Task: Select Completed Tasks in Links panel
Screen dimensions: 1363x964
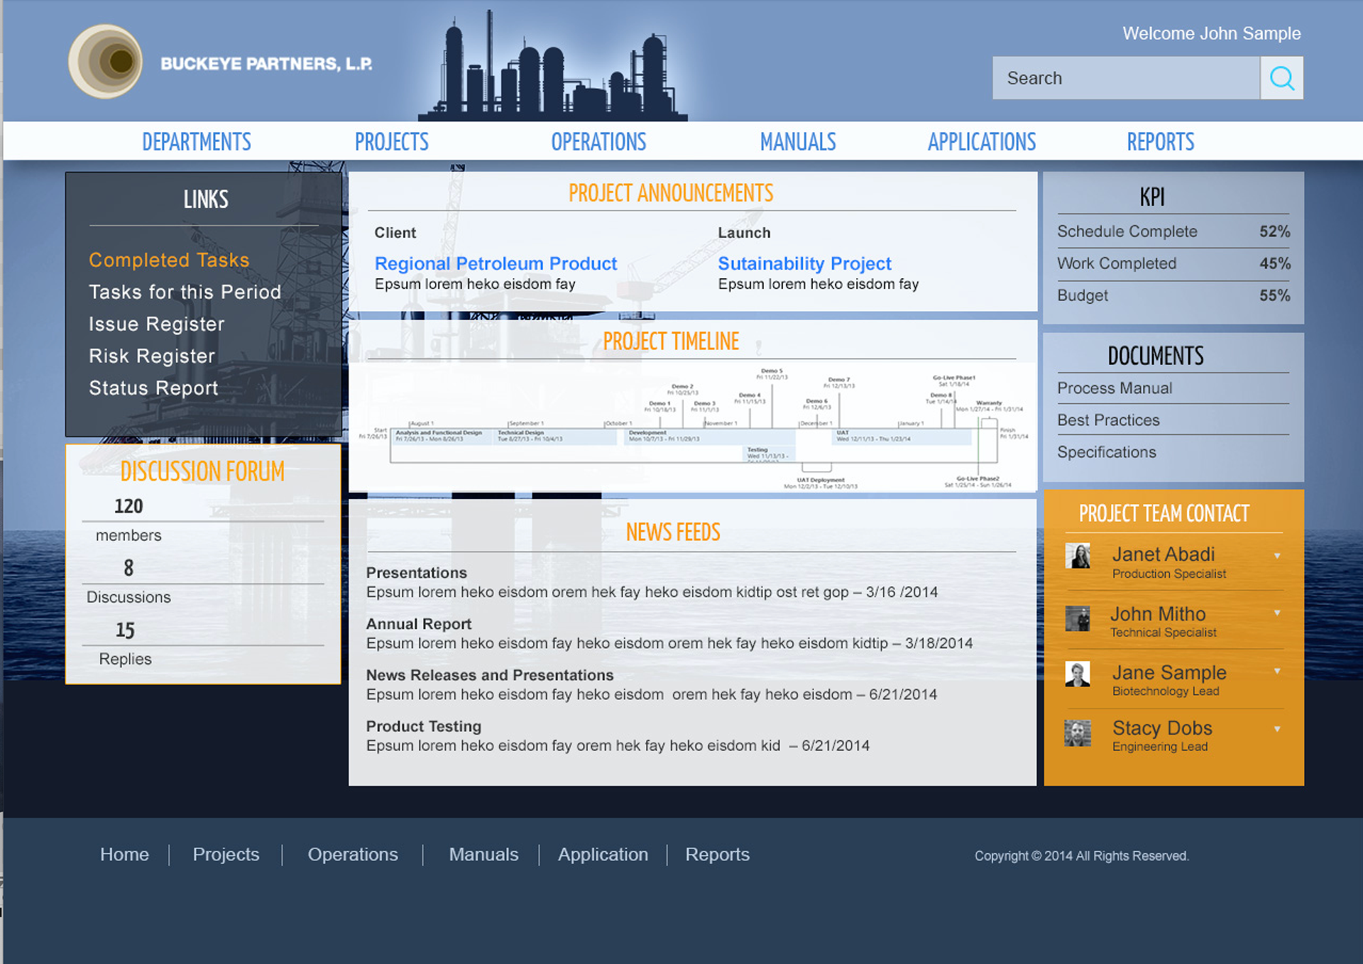Action: tap(169, 260)
